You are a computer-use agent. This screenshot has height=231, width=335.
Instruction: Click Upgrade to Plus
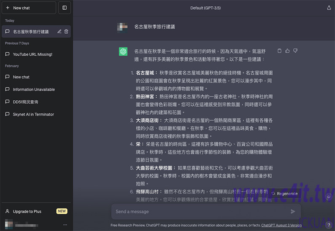click(x=36, y=211)
